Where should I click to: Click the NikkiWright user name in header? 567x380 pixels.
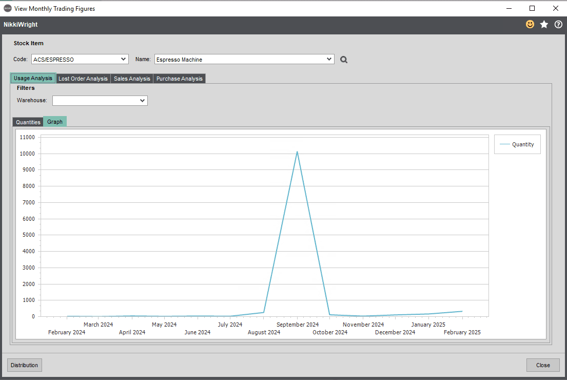(x=21, y=25)
